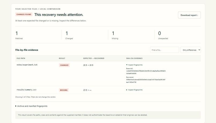Click the CHANGES FOUND status badge
Viewport: 216px width, 123px height.
pos(24,14)
